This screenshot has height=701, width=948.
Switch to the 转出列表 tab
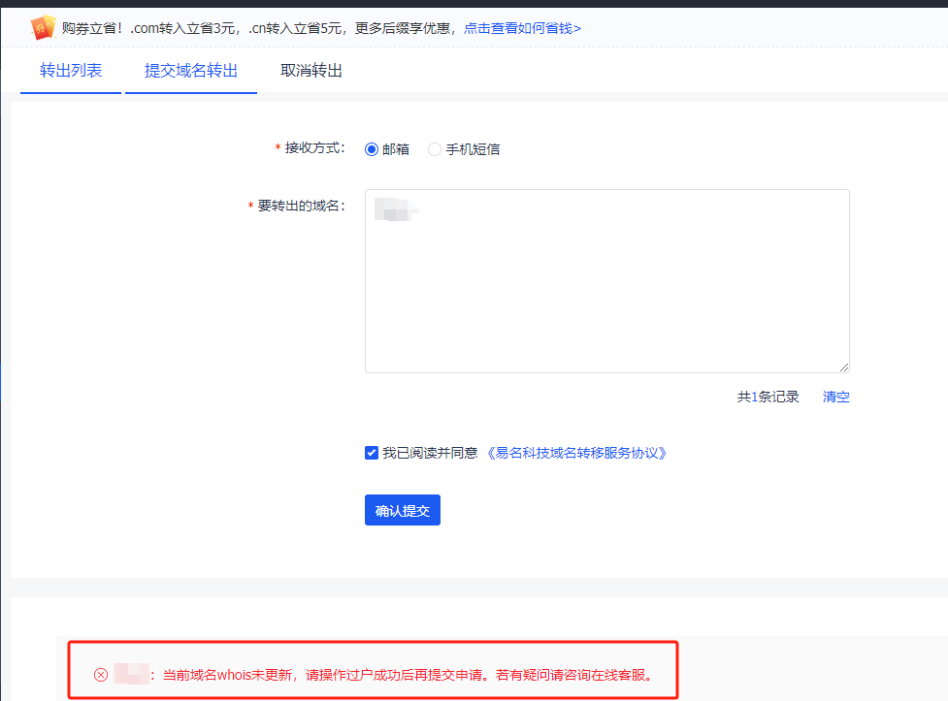pos(71,71)
